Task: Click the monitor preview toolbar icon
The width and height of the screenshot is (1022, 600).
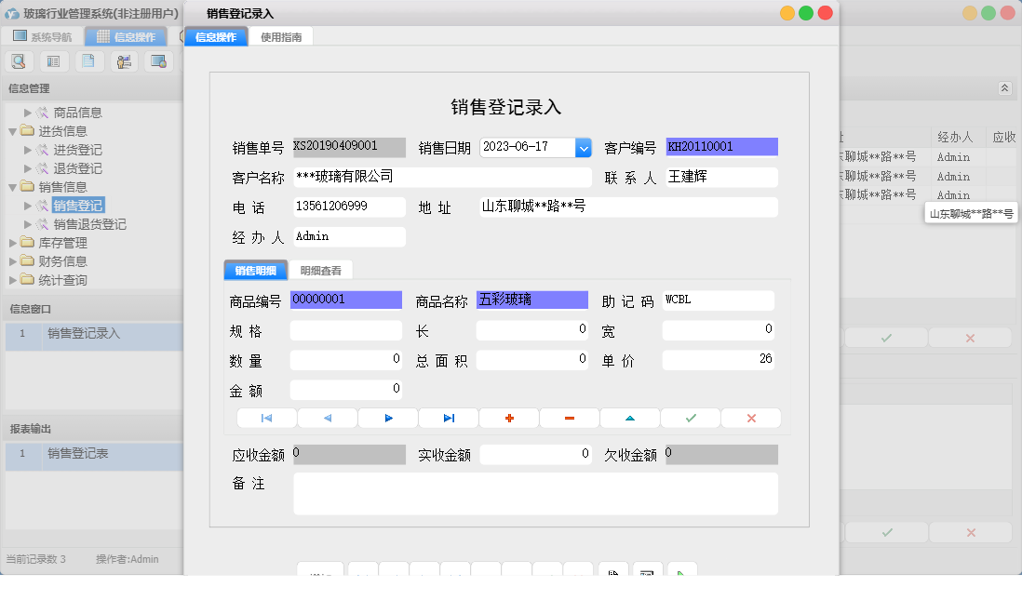Action: click(x=160, y=60)
